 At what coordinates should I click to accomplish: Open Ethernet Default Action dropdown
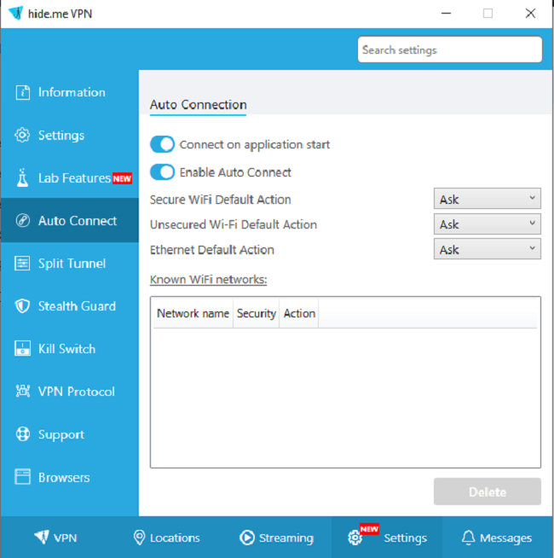(488, 249)
